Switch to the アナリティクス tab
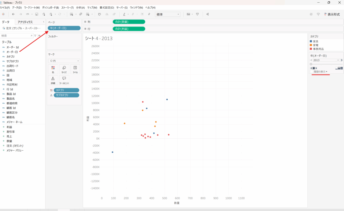 pos(25,22)
